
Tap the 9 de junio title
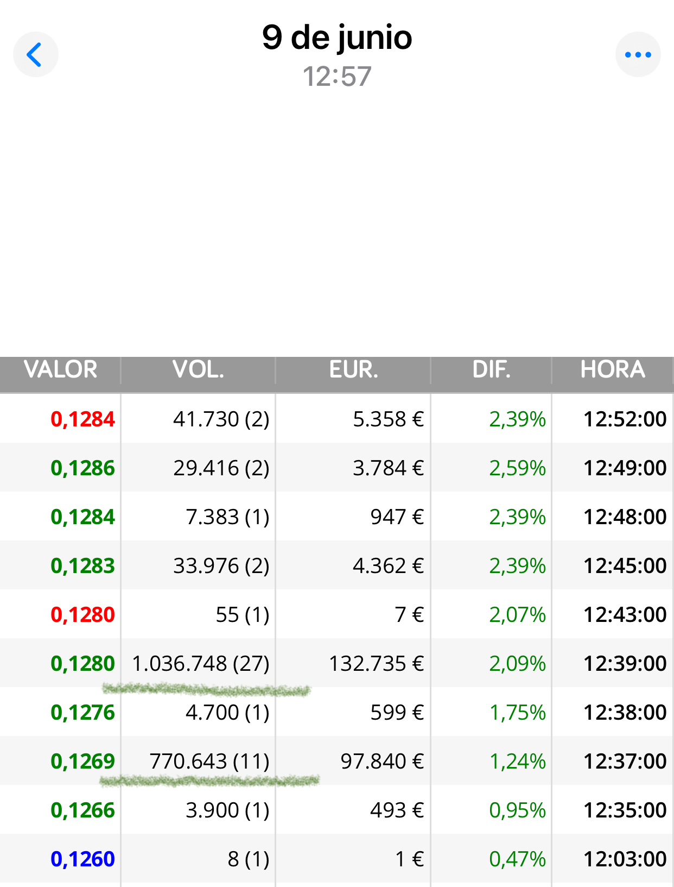(337, 37)
